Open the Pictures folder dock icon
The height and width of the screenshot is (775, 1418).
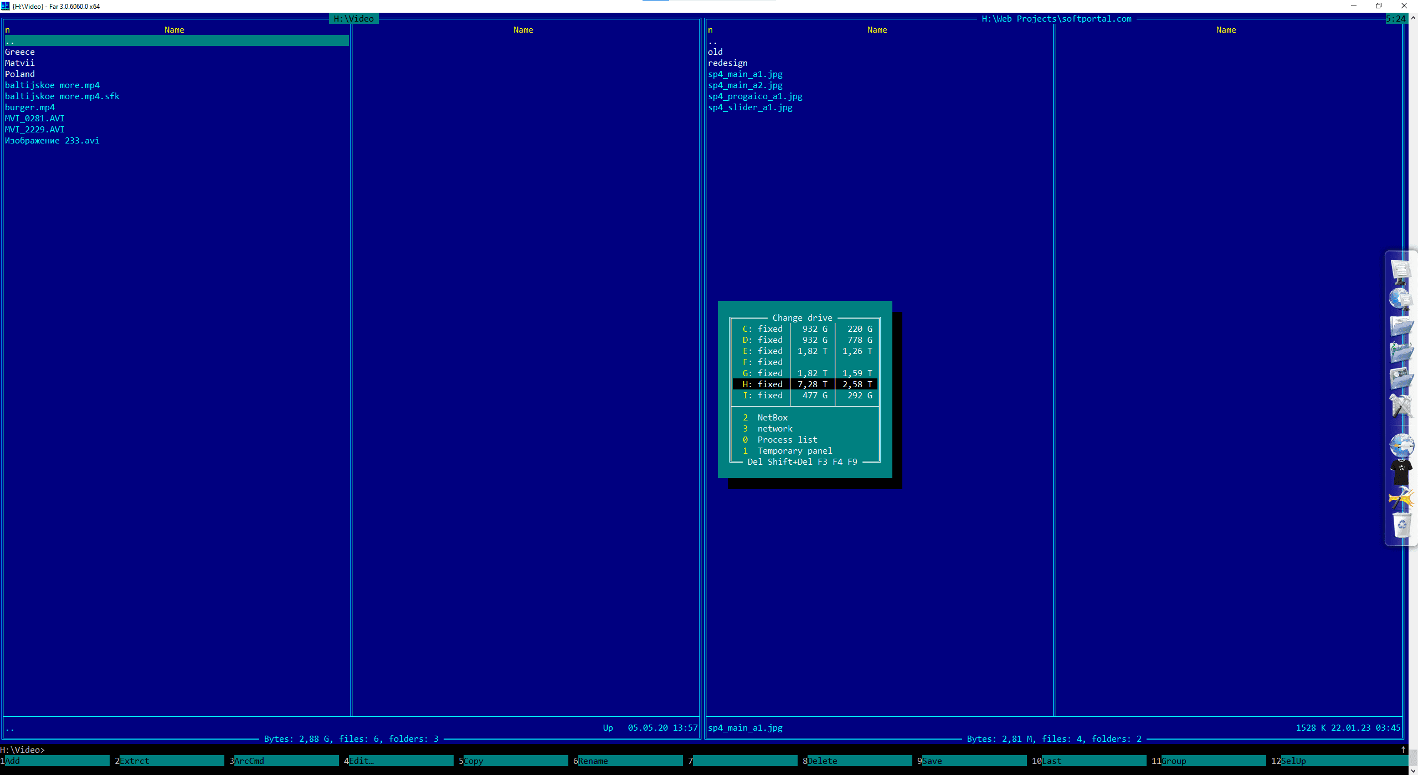tap(1401, 379)
